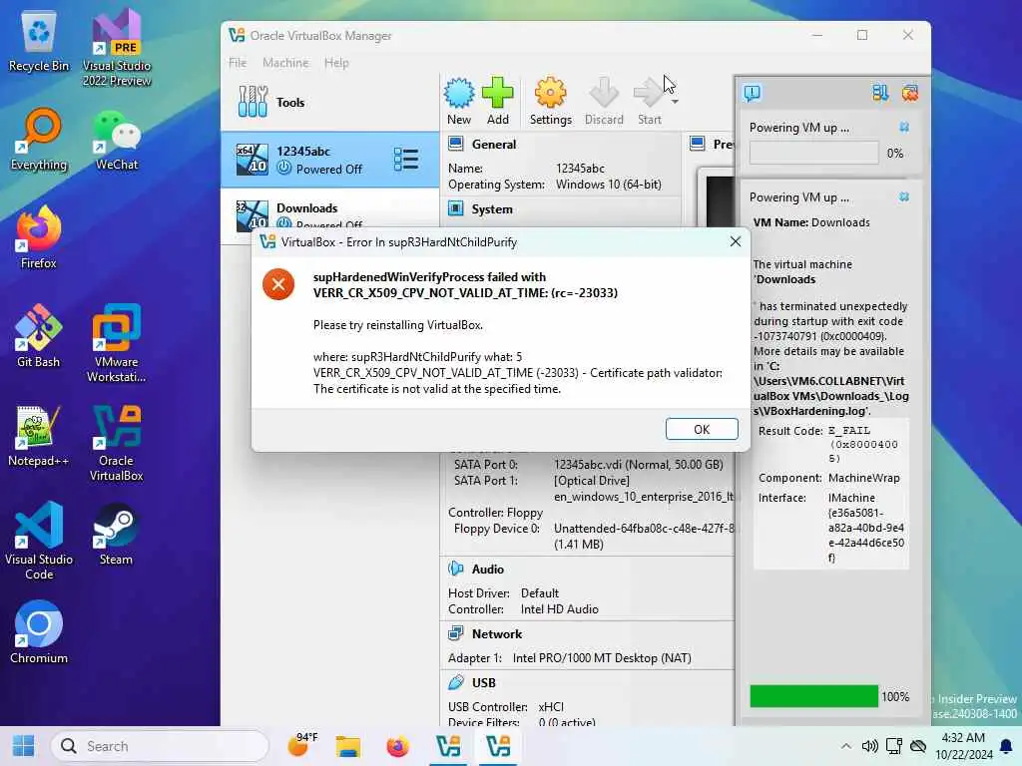Close the supR3HardNtChildPurify error dialog
The width and height of the screenshot is (1022, 766).
point(736,241)
